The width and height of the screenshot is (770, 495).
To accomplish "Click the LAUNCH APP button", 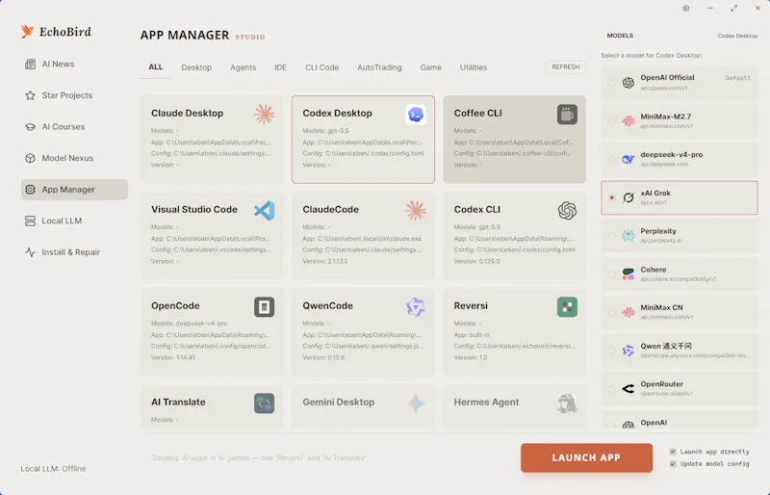I will pyautogui.click(x=586, y=457).
